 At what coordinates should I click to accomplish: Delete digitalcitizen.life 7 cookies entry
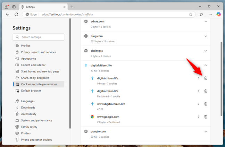click(x=206, y=78)
